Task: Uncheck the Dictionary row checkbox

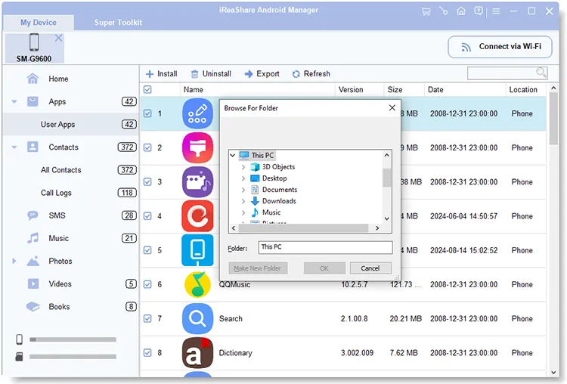Action: pyautogui.click(x=147, y=352)
